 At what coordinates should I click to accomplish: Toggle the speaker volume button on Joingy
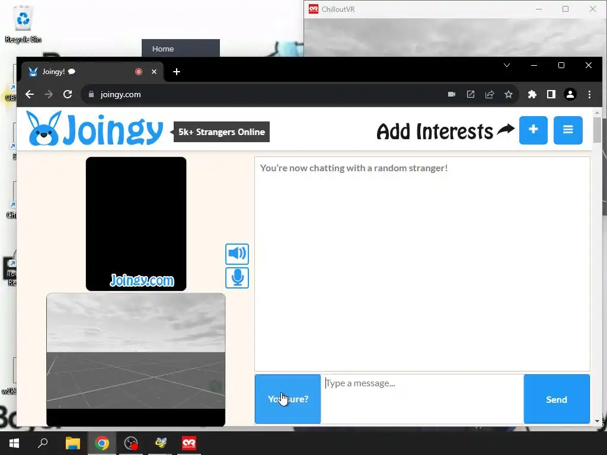(237, 254)
